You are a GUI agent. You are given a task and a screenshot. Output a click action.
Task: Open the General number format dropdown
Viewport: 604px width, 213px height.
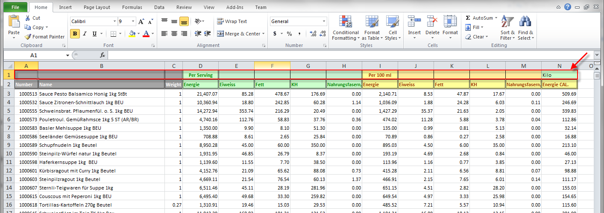click(324, 21)
